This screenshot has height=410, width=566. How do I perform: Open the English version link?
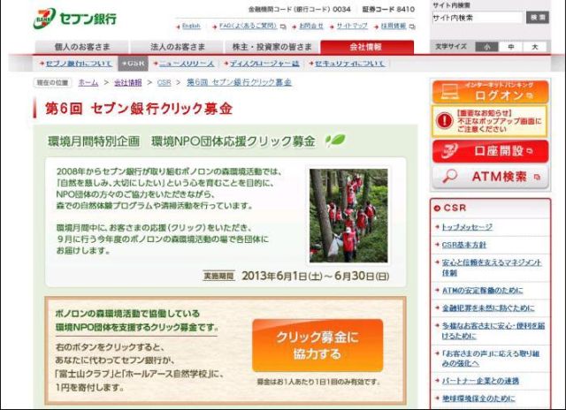[191, 26]
